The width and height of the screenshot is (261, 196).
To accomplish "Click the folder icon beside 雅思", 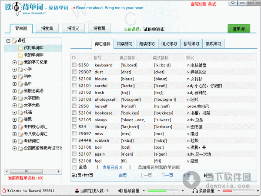I will coord(21,120).
